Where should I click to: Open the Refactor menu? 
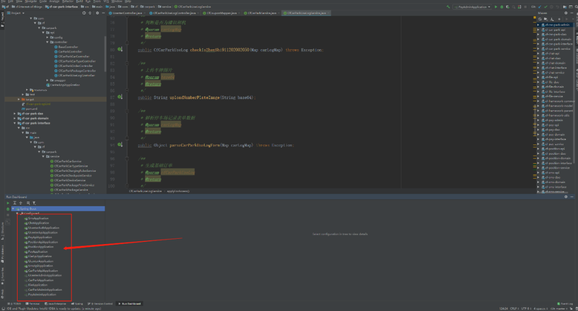point(67,2)
